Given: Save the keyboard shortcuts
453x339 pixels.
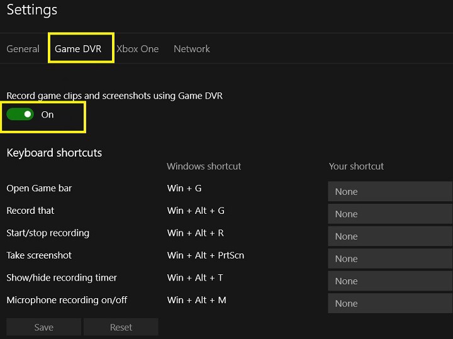Looking at the screenshot, I should (x=43, y=327).
